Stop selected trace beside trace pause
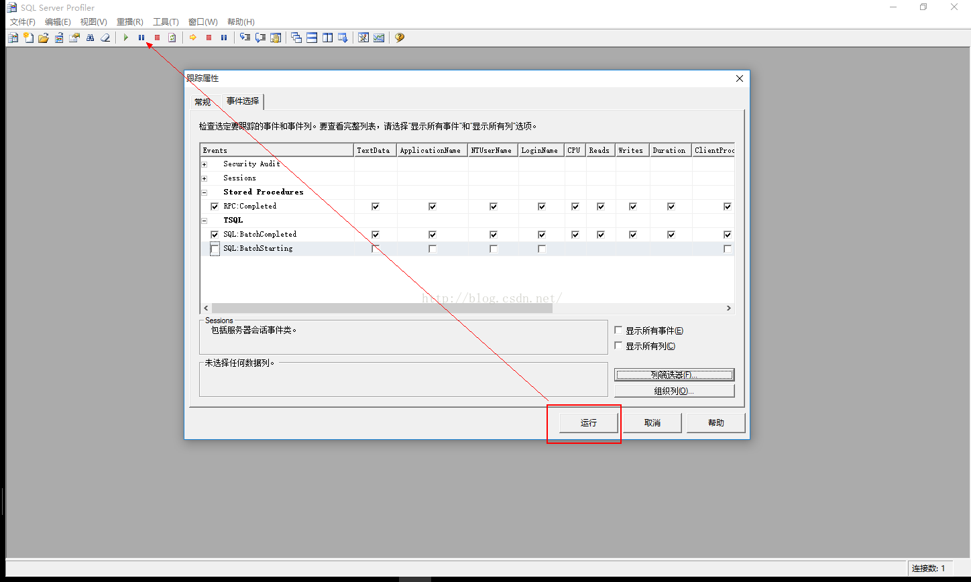 tap(157, 38)
